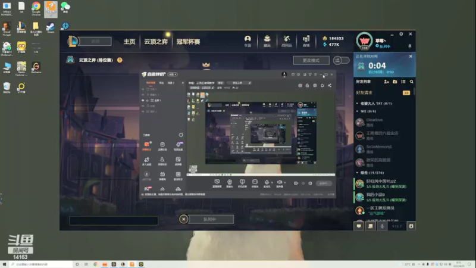Open the friends list sort options icon
Screen dimensions: 476x268
403,82
